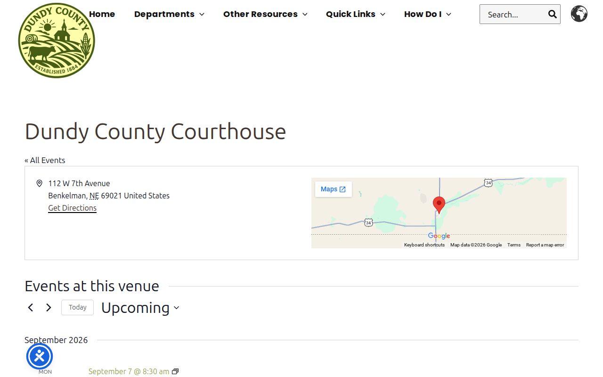
Task: Click the recurring event icon
Action: (x=175, y=372)
